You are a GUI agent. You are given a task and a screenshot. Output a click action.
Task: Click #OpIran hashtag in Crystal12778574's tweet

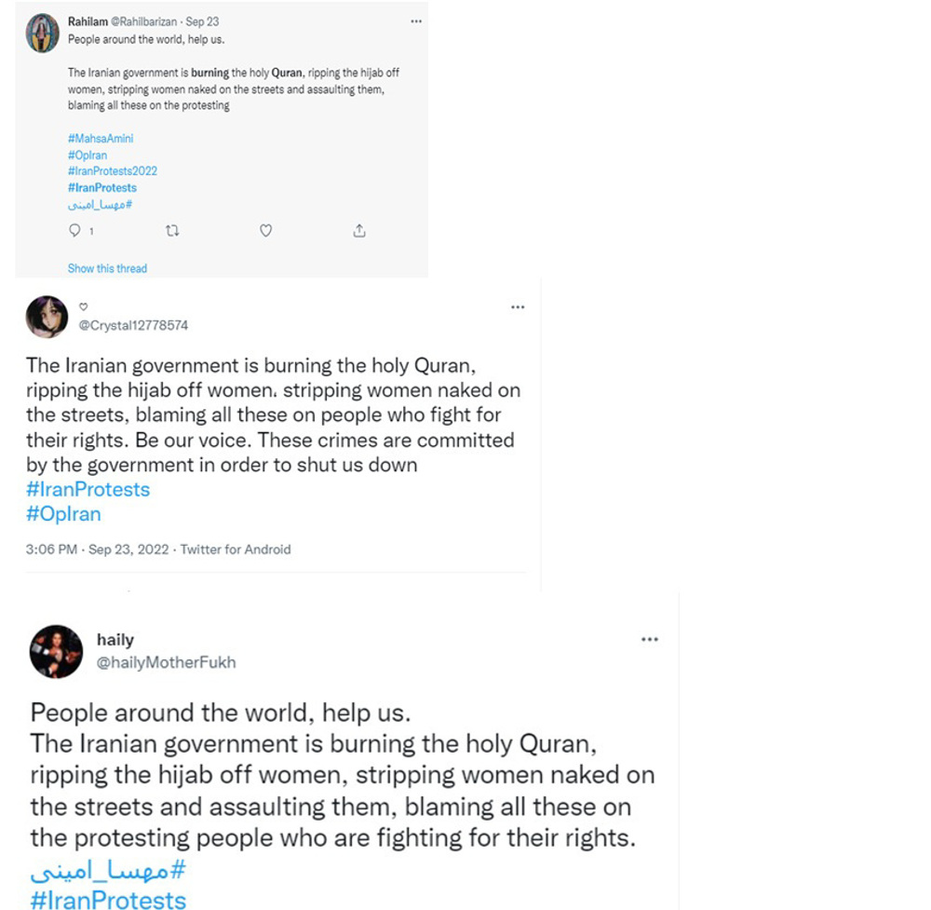coord(63,514)
